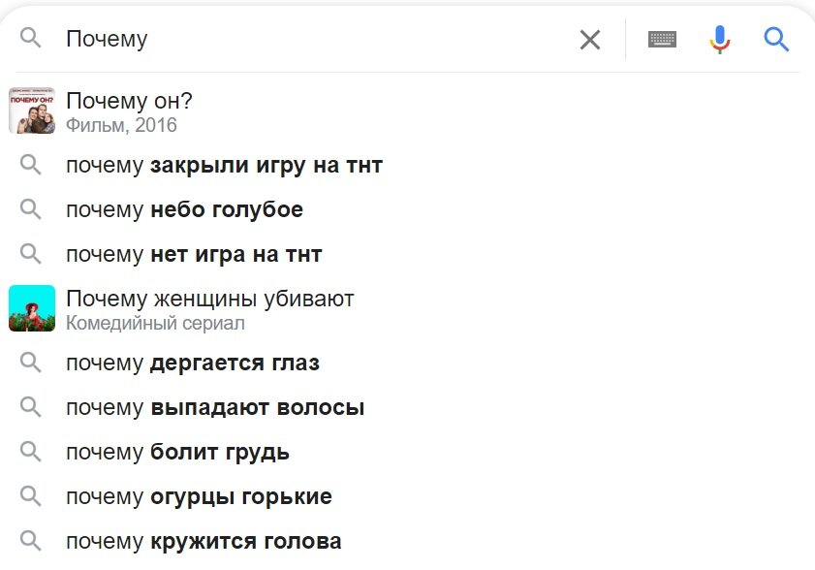This screenshot has height=570, width=815.
Task: Open 'Почему он?' movie poster thumbnail
Action: [31, 111]
